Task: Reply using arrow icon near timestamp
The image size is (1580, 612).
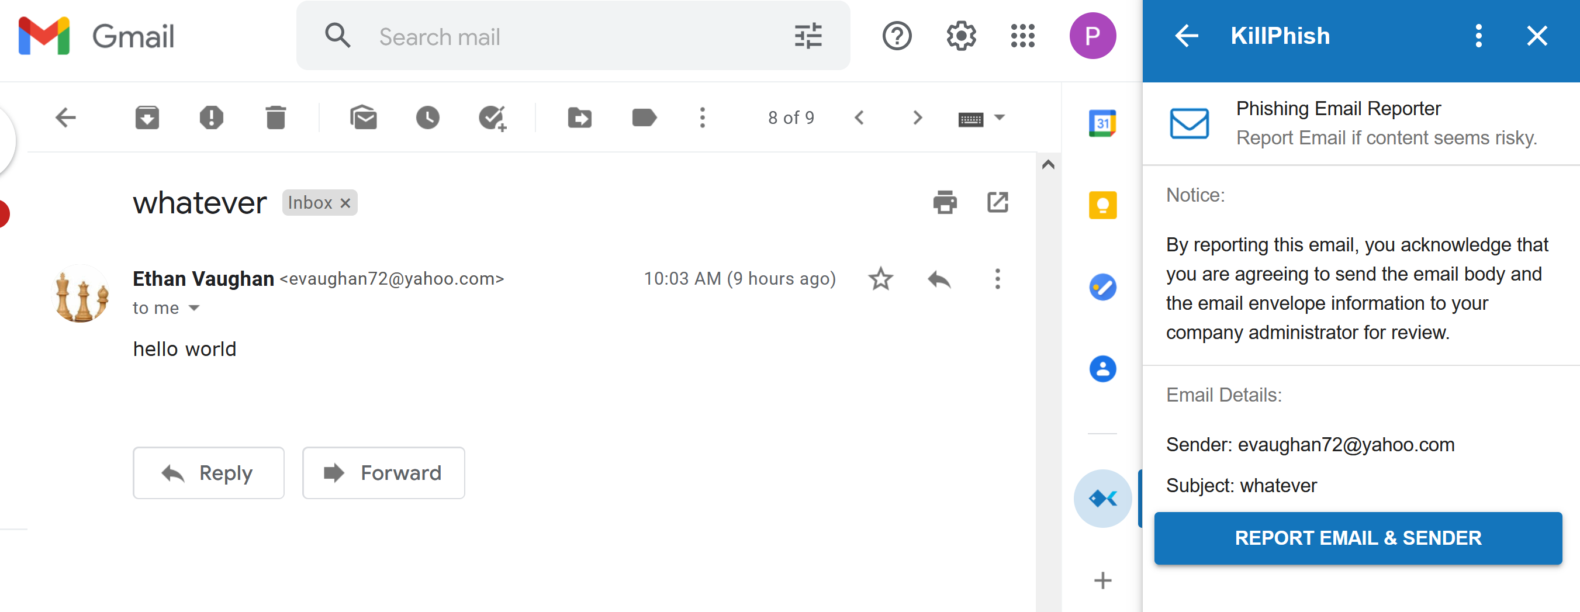Action: [x=939, y=279]
